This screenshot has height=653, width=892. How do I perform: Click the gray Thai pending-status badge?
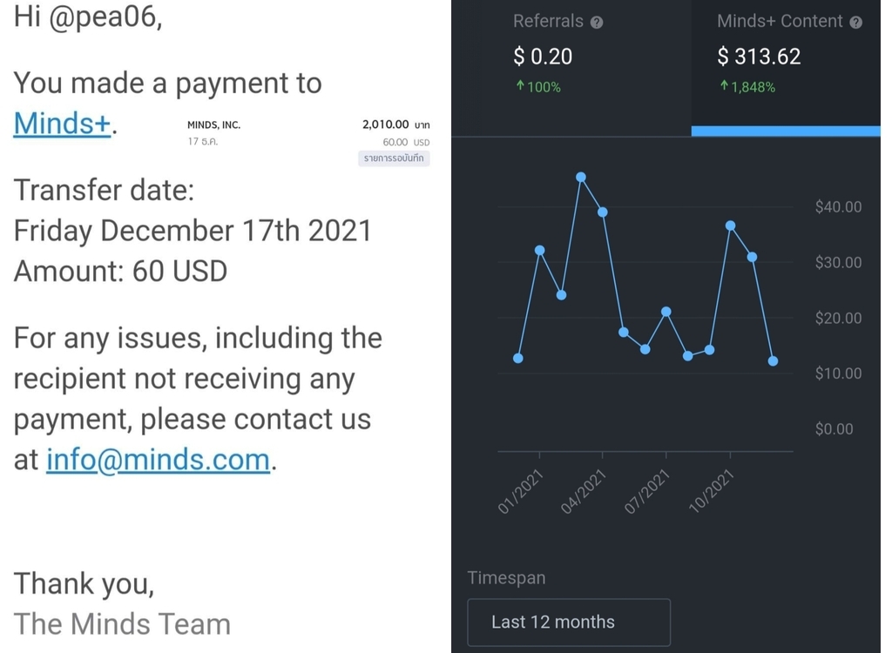394,158
